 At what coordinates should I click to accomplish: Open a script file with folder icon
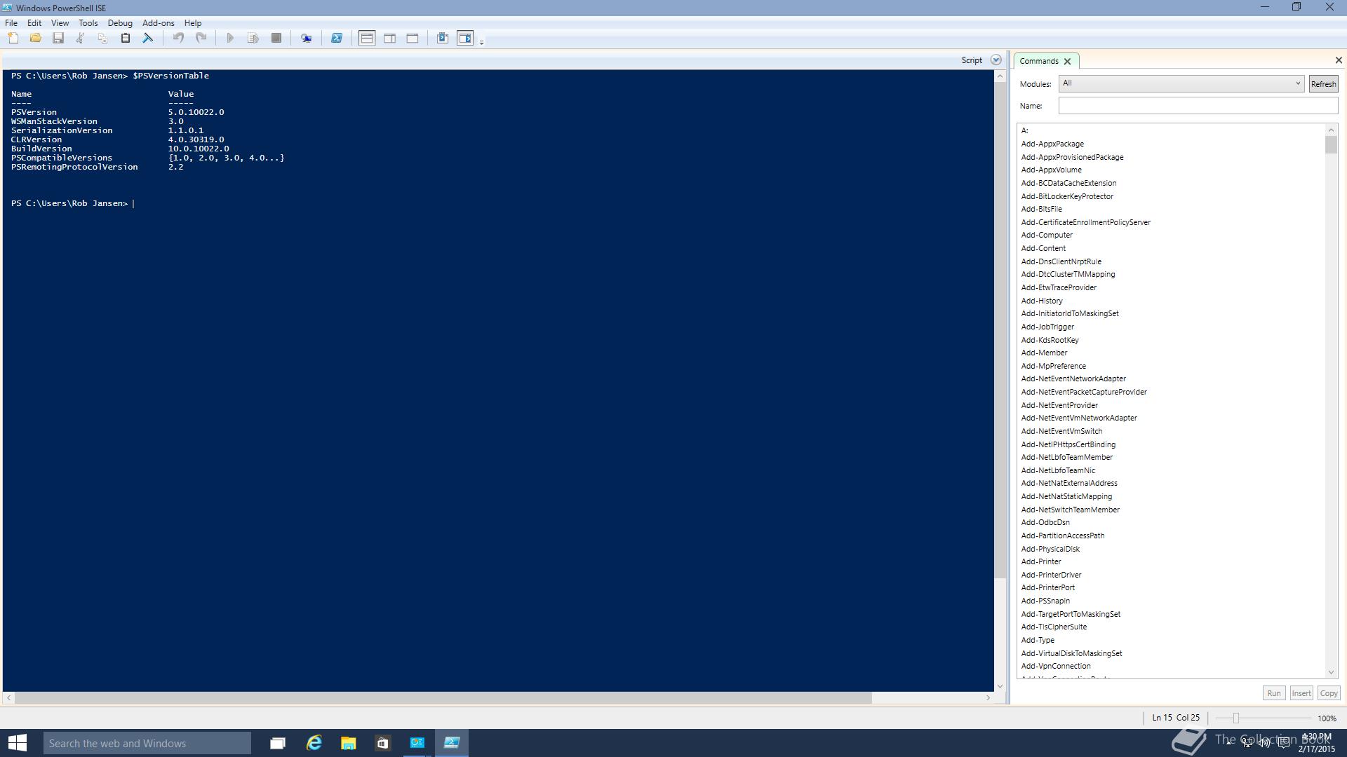click(x=36, y=39)
